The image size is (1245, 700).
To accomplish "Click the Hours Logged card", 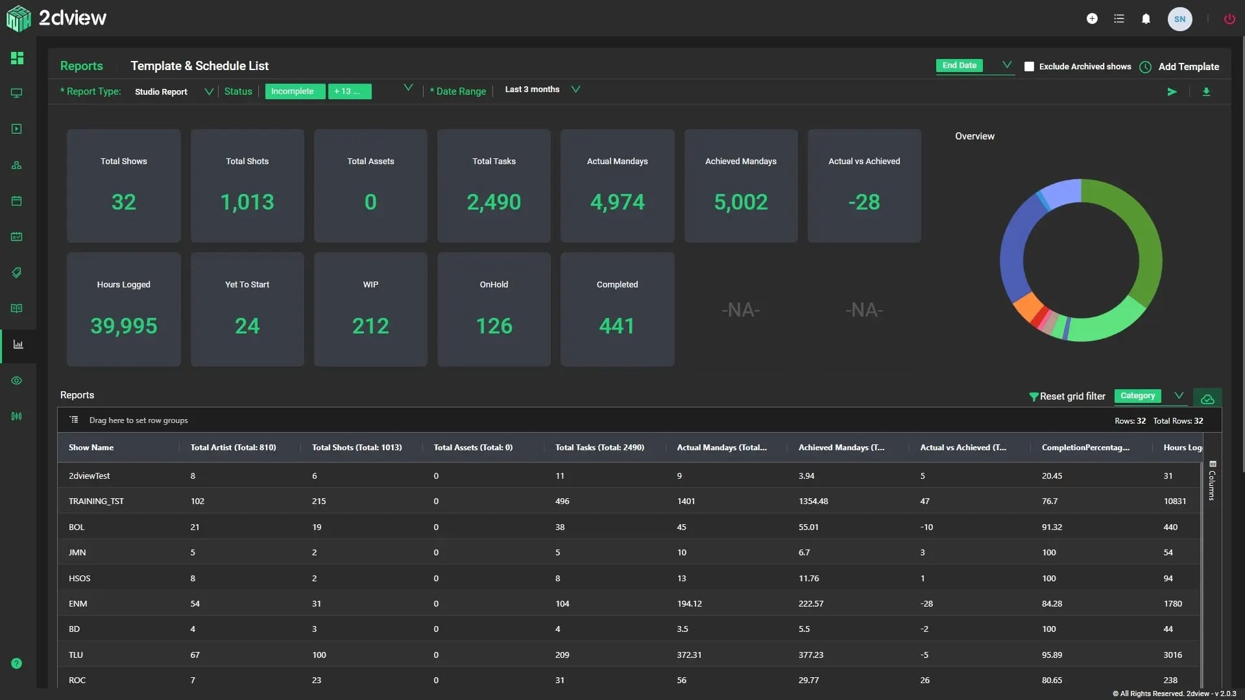I will pos(123,309).
